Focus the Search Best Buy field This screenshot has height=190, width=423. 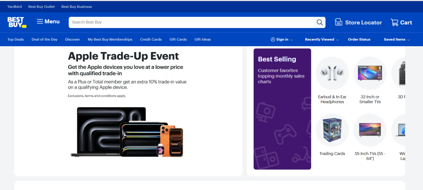pos(192,22)
